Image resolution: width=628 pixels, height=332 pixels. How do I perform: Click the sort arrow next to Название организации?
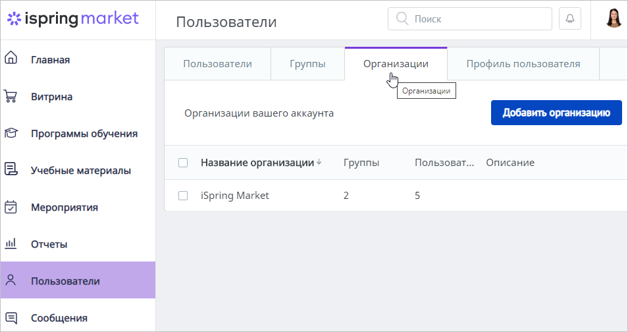pos(319,162)
